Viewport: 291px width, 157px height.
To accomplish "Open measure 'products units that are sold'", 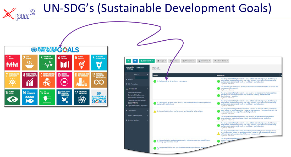I will click(249, 110).
